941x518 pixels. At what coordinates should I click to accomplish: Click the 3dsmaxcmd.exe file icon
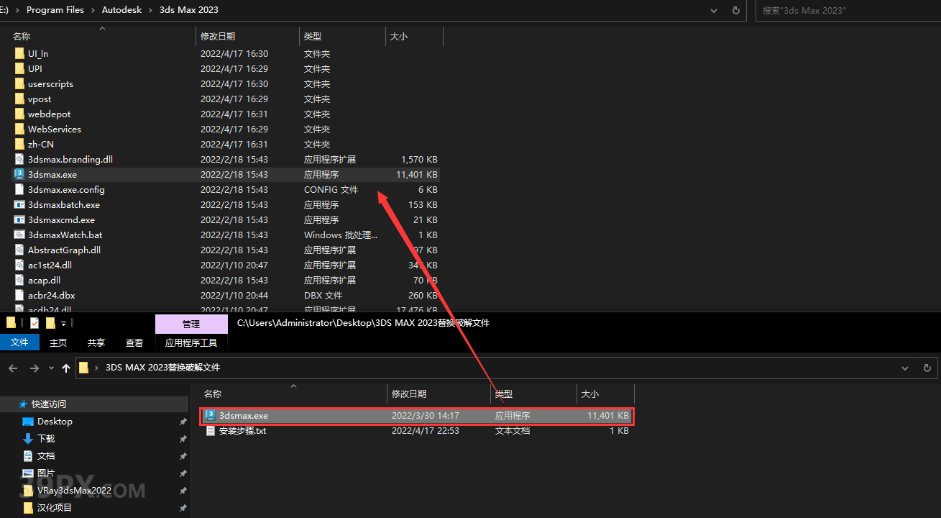(19, 219)
